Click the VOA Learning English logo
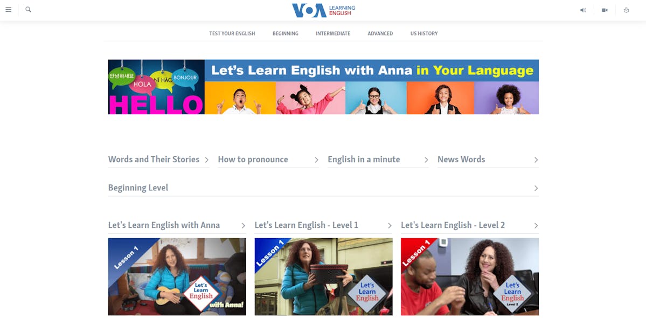 click(x=323, y=10)
